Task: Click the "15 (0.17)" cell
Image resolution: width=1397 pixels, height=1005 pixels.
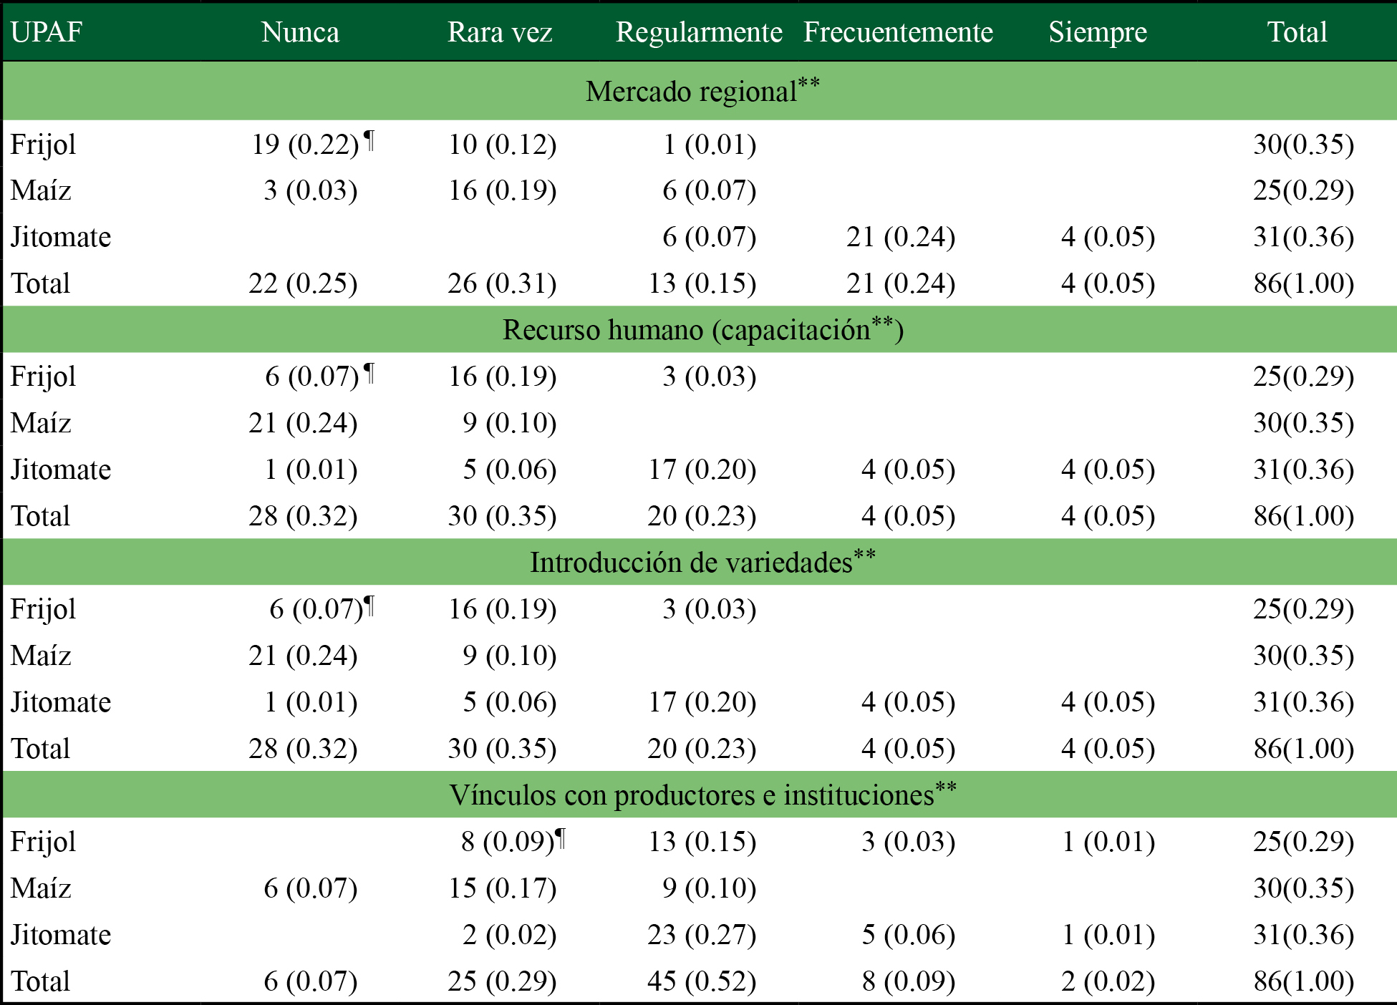Action: (x=502, y=888)
